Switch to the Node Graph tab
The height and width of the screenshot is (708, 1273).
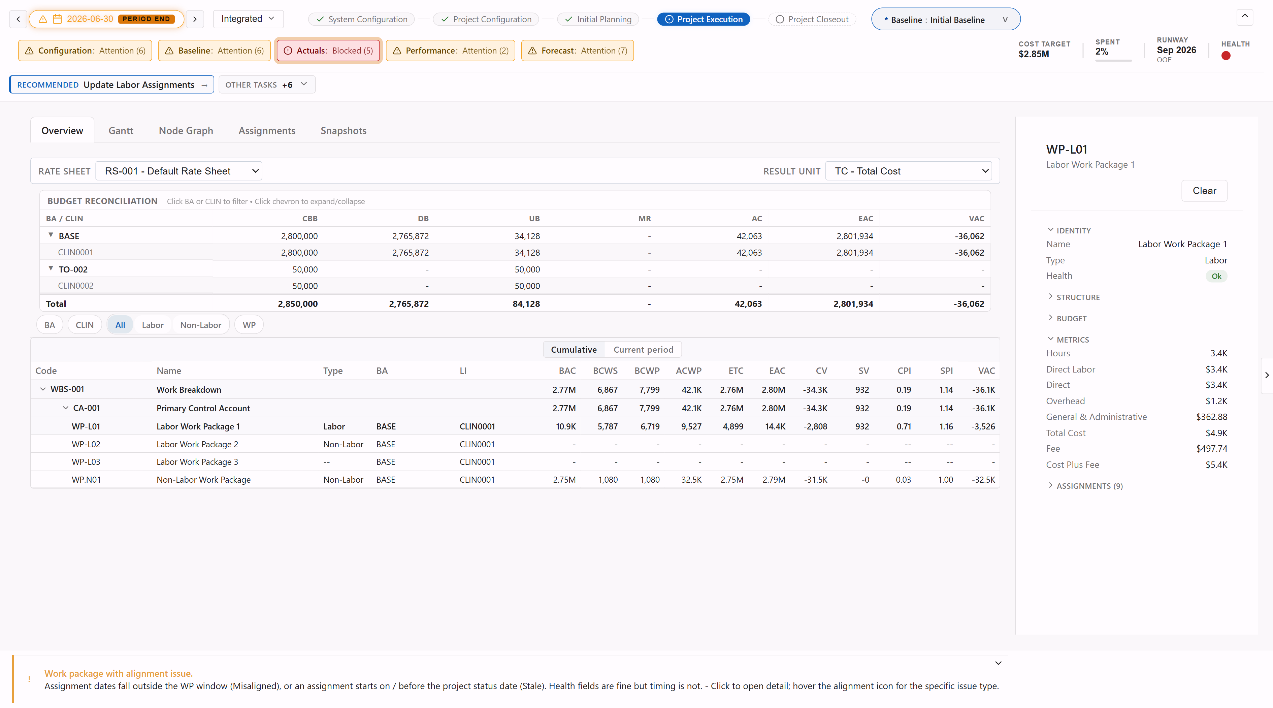[x=186, y=131]
